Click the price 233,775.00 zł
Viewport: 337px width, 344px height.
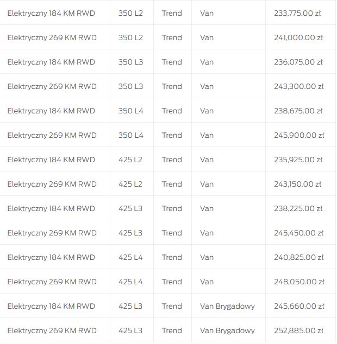click(x=298, y=13)
